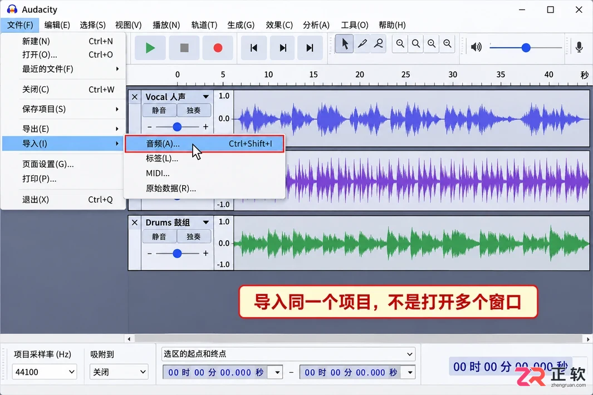Screen dimensions: 593x395
Task: Open the 项目采样率 44100 dropdown
Action: pos(45,372)
